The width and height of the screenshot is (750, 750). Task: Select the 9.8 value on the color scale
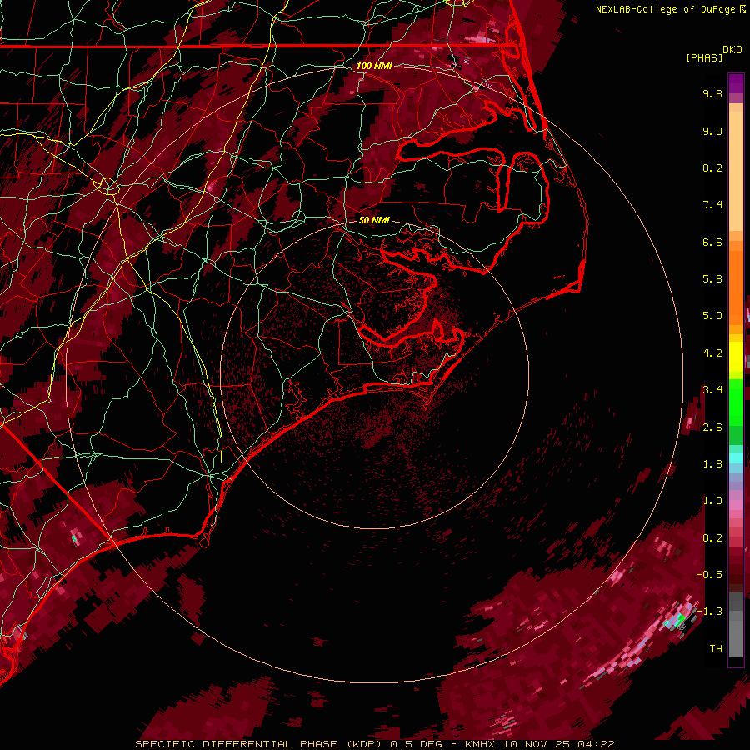pos(712,93)
